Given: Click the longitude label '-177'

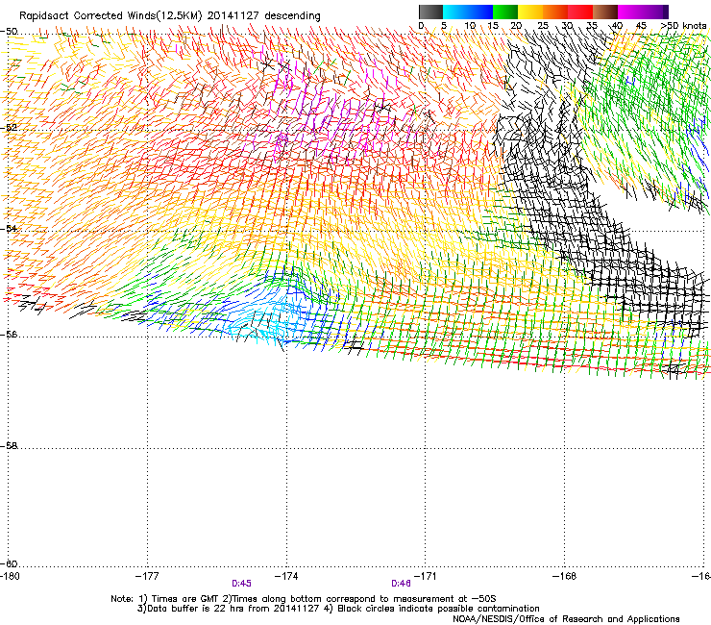Looking at the screenshot, I should (x=147, y=576).
